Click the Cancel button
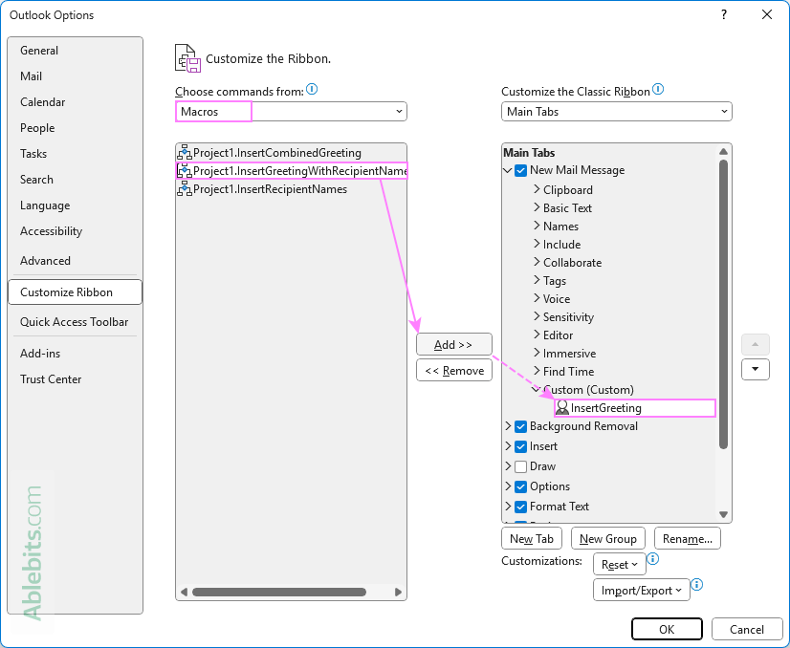The image size is (790, 648). coord(747,630)
